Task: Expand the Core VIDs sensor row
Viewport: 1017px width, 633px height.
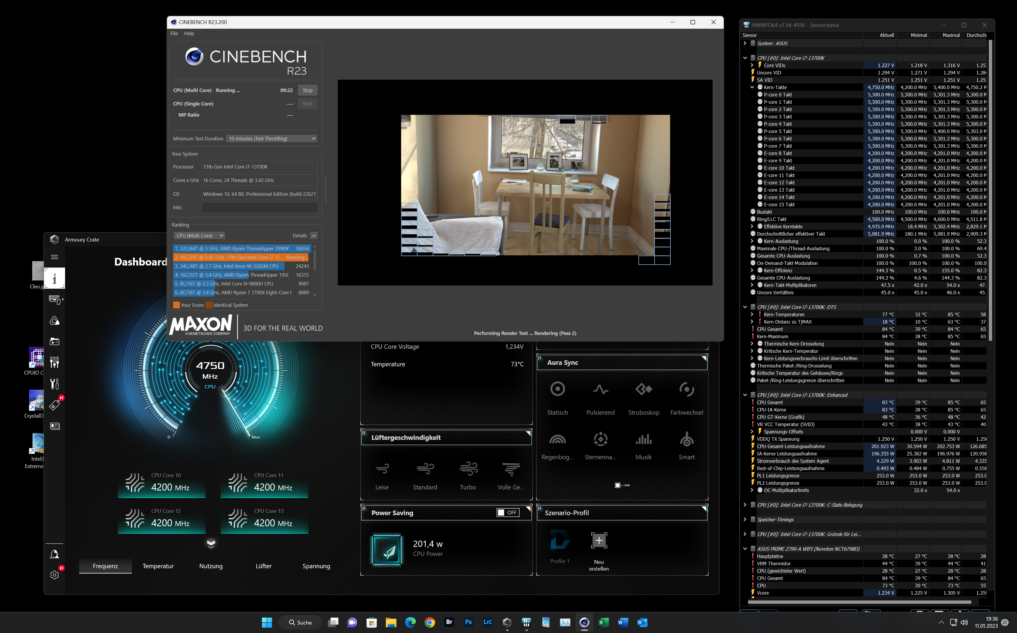Action: click(752, 65)
